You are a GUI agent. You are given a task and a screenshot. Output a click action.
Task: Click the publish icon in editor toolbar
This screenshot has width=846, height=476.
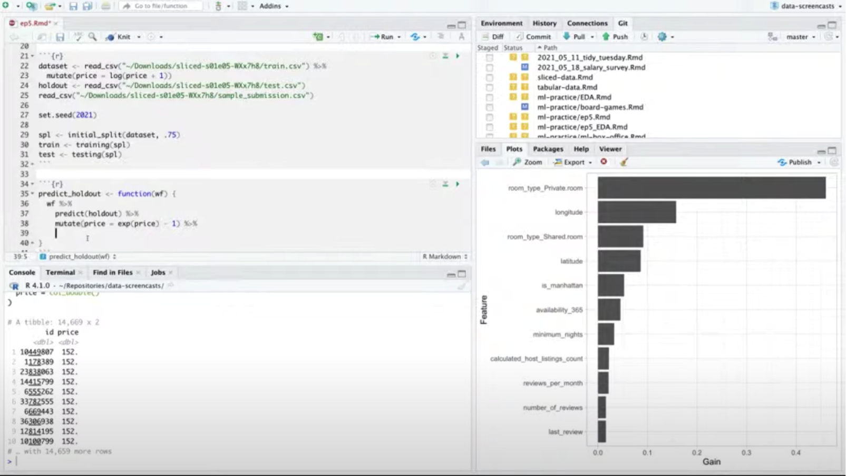point(415,36)
